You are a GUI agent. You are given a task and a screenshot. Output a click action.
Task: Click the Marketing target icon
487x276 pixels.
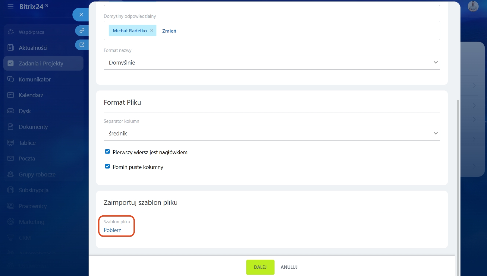point(11,222)
